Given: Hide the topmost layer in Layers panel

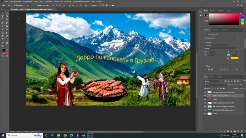Looking at the screenshot, I should (x=205, y=92).
